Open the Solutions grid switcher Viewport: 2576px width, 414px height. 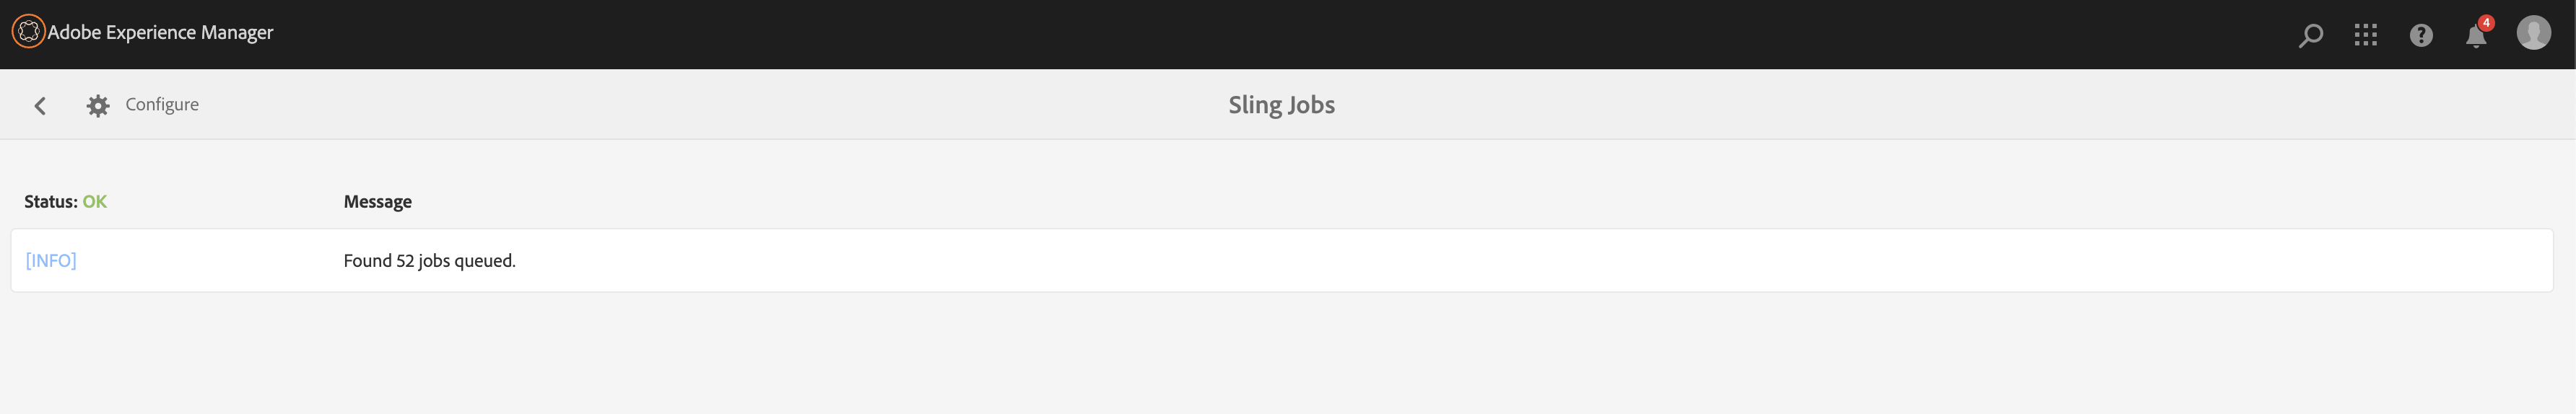pos(2365,36)
